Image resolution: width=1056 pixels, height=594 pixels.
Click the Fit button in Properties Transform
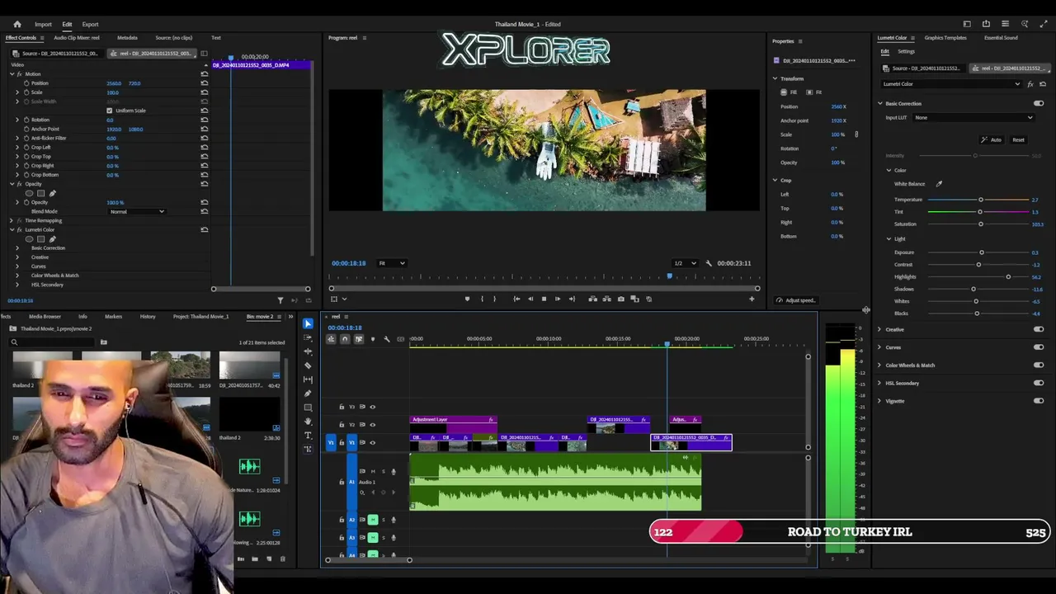[813, 92]
